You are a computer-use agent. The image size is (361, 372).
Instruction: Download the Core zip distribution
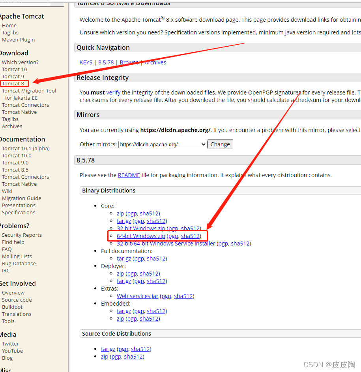click(120, 213)
